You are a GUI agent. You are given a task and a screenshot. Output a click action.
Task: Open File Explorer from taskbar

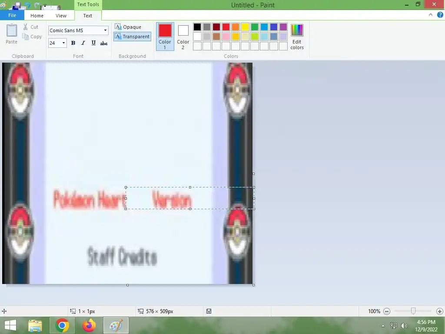point(35,325)
